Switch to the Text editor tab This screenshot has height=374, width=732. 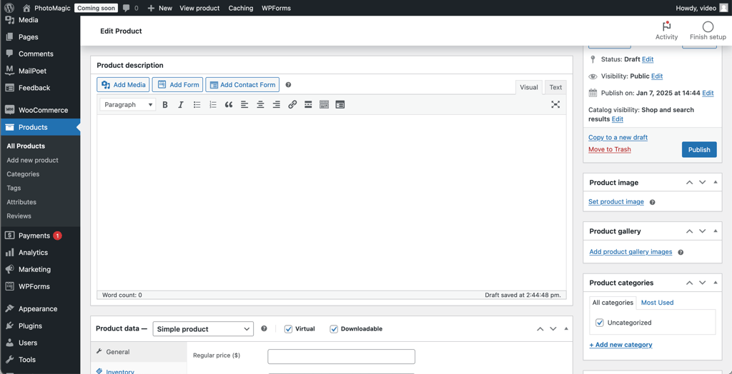(x=555, y=87)
